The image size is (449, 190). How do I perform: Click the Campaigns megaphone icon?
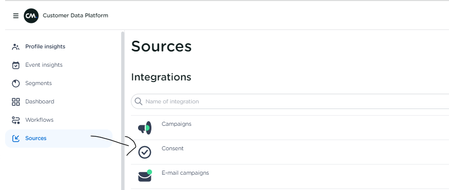point(145,128)
